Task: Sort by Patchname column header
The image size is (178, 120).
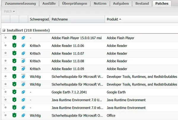Action: pyautogui.click(x=77, y=19)
